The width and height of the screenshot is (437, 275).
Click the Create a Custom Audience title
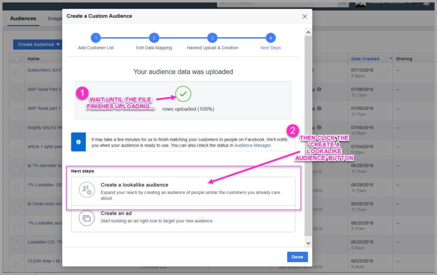99,16
